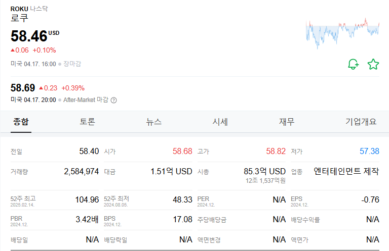This screenshot has height=251, width=389.
Task: Click the trading volume 2,584,974
Action: coord(82,171)
